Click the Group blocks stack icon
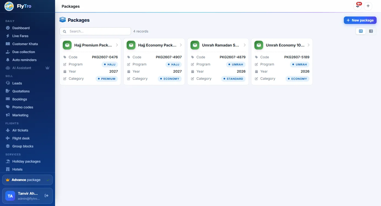The height and width of the screenshot is (206, 381). [x=8, y=146]
